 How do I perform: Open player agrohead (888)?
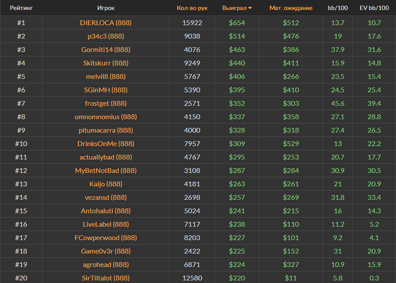coord(106,264)
